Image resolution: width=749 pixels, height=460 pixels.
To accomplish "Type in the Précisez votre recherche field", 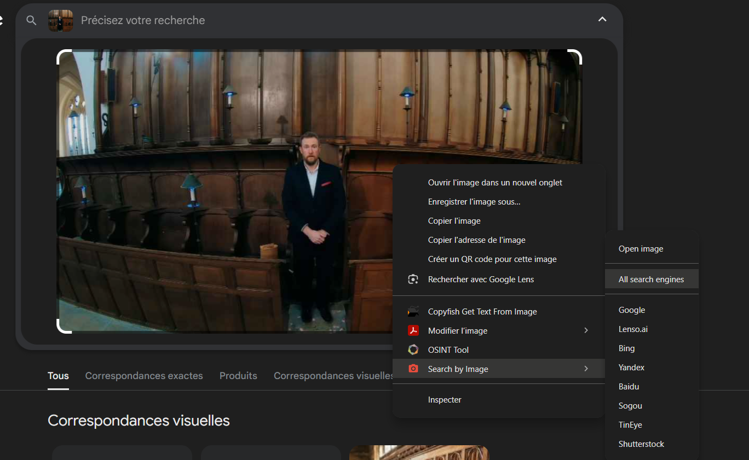I will point(329,20).
